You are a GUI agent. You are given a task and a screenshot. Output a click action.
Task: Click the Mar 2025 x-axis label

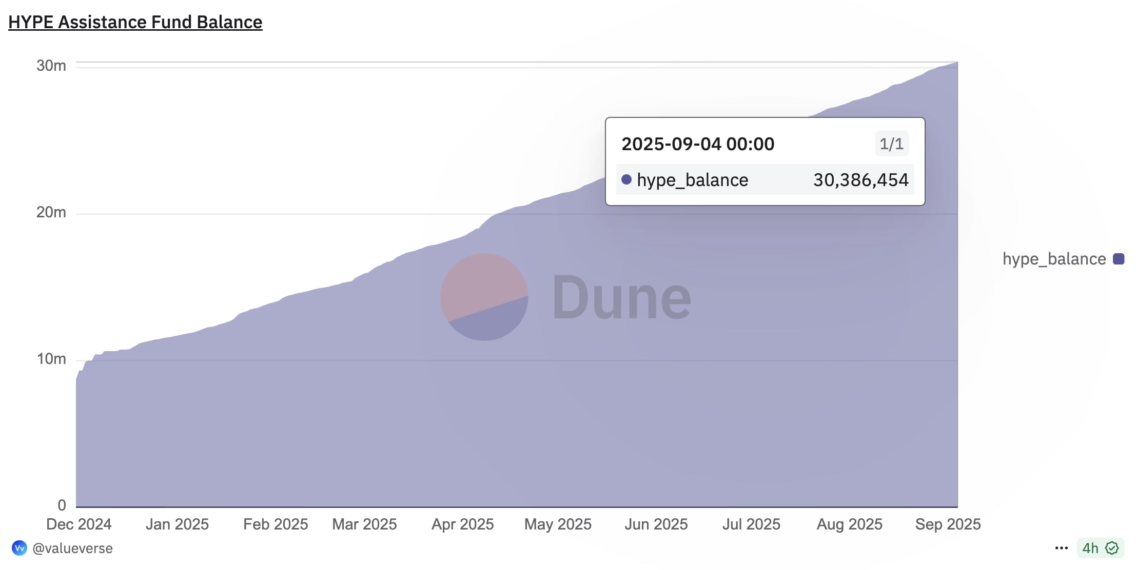364,524
